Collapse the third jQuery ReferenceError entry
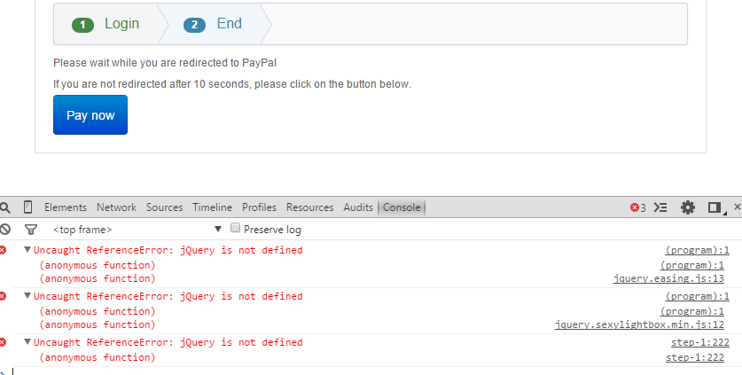Image resolution: width=742 pixels, height=375 pixels. pos(27,341)
